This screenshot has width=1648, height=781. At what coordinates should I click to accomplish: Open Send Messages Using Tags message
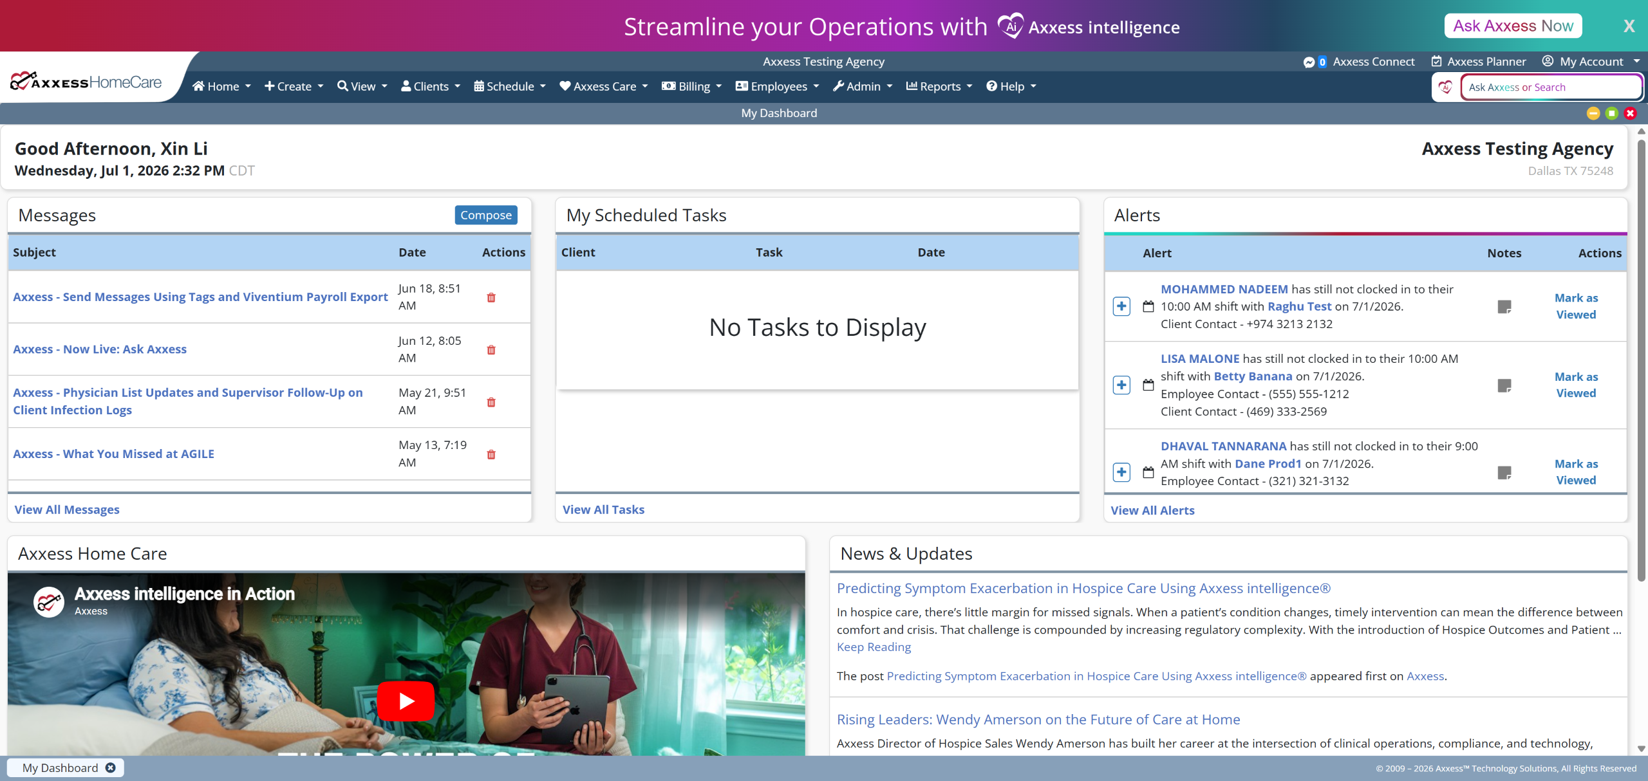click(x=200, y=297)
